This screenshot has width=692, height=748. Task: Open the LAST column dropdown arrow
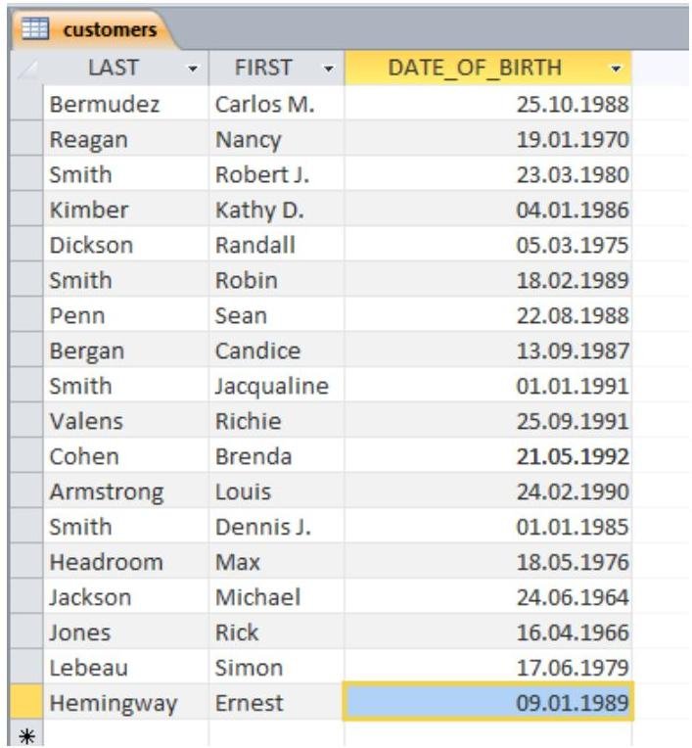click(x=192, y=70)
